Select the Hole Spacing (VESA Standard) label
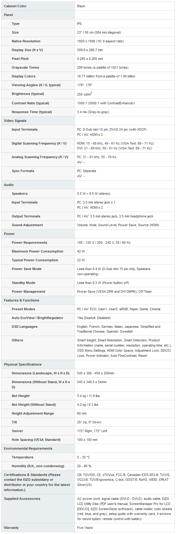Viewport: 176px width, 534px height. coord(36,440)
